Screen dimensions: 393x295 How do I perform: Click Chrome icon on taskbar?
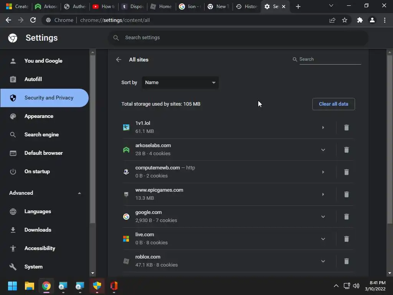46,286
